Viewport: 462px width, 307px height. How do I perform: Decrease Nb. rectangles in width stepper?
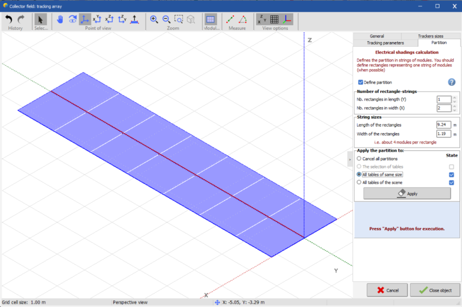455,110
